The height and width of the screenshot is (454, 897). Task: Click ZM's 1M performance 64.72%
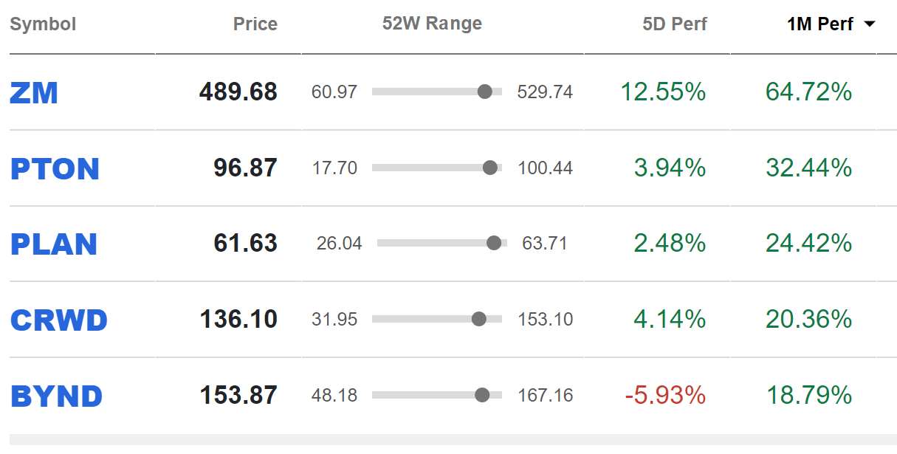click(809, 92)
